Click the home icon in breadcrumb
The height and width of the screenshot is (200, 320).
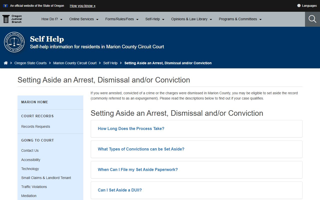coord(6,63)
